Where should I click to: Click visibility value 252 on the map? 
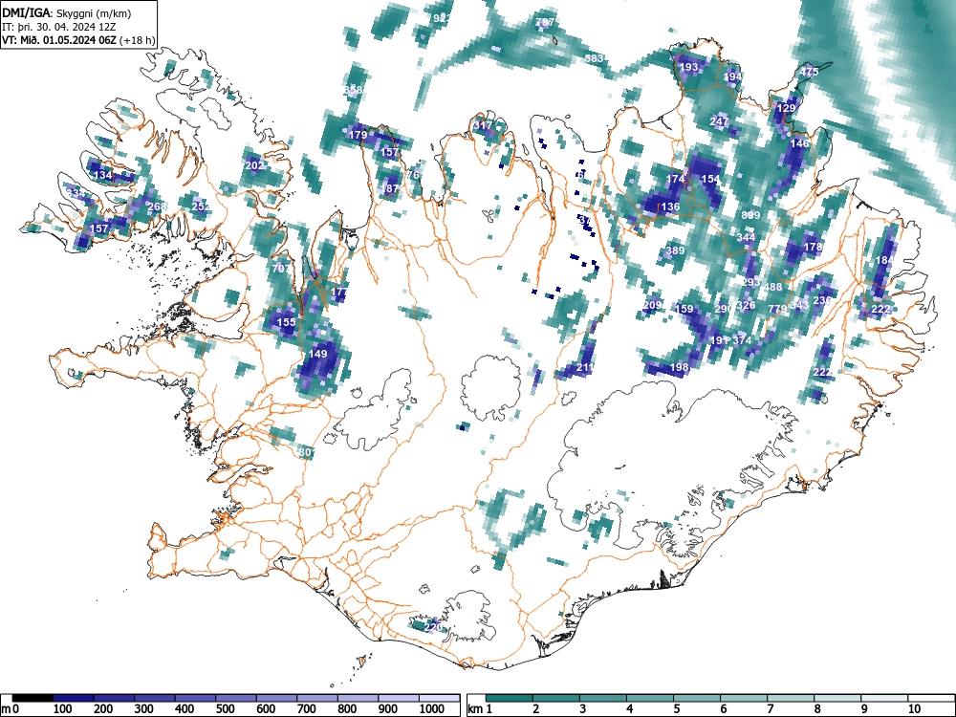(201, 206)
